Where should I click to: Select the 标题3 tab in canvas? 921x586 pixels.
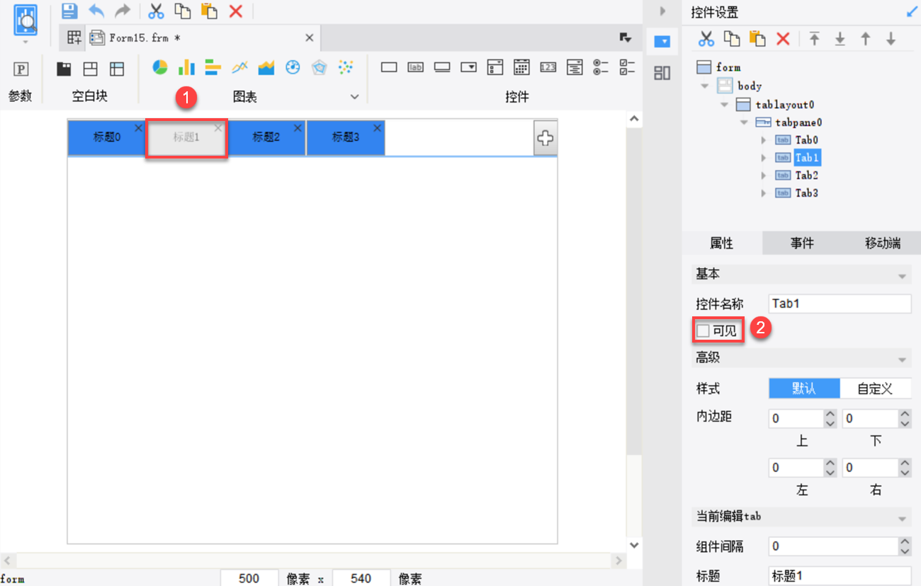click(x=346, y=138)
